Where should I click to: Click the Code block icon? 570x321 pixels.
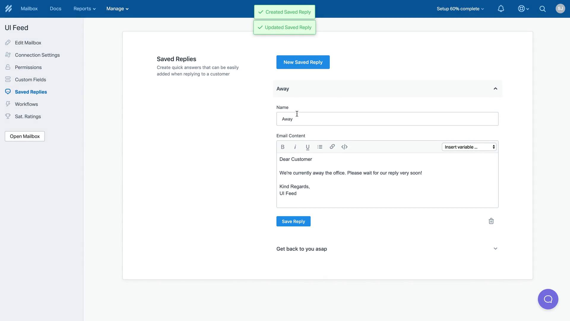coord(344,146)
